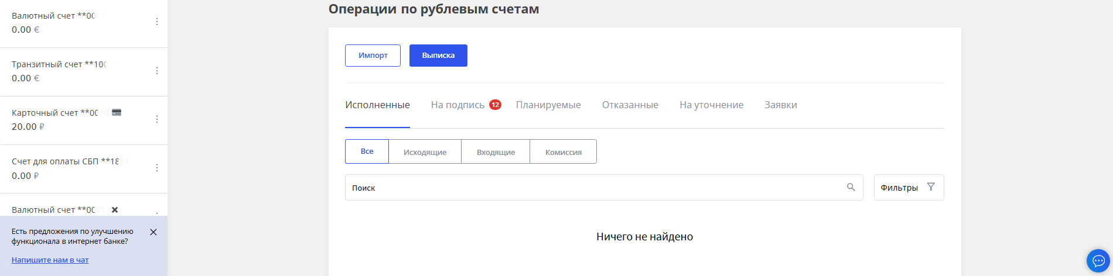Click the Импорт button
The width and height of the screenshot is (1113, 276).
tap(373, 56)
